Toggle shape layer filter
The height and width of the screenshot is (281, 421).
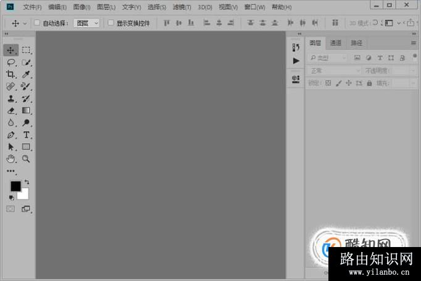[x=391, y=57]
